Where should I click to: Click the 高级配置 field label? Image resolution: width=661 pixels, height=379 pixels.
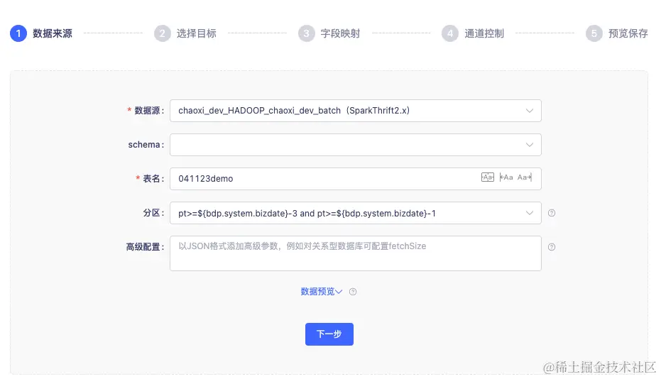coord(145,247)
